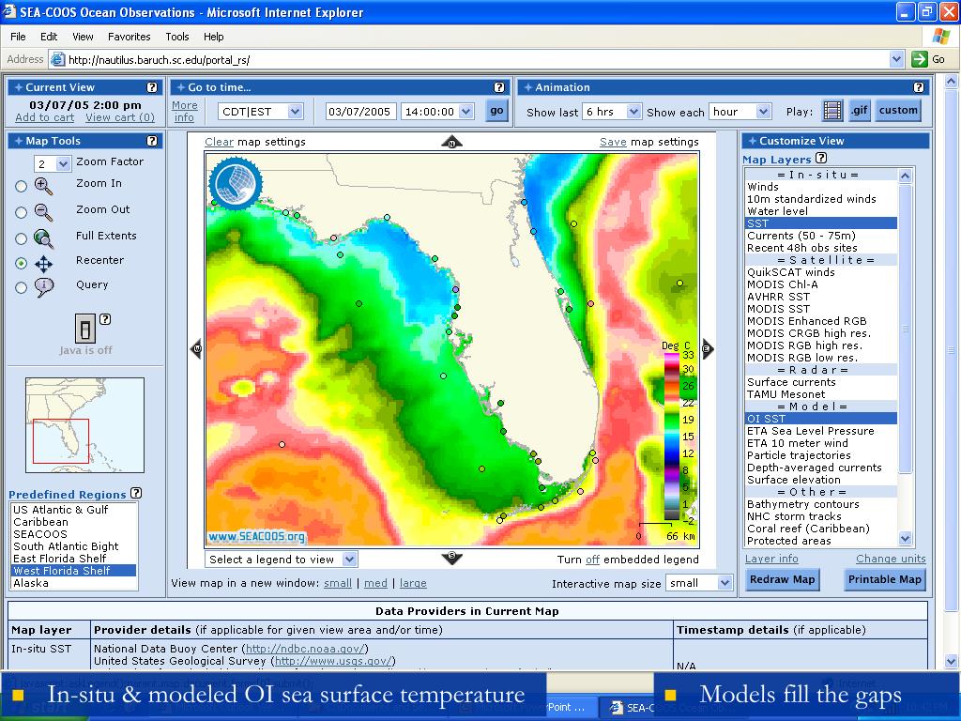
Task: Click the overview map thumbnail
Action: (x=84, y=425)
